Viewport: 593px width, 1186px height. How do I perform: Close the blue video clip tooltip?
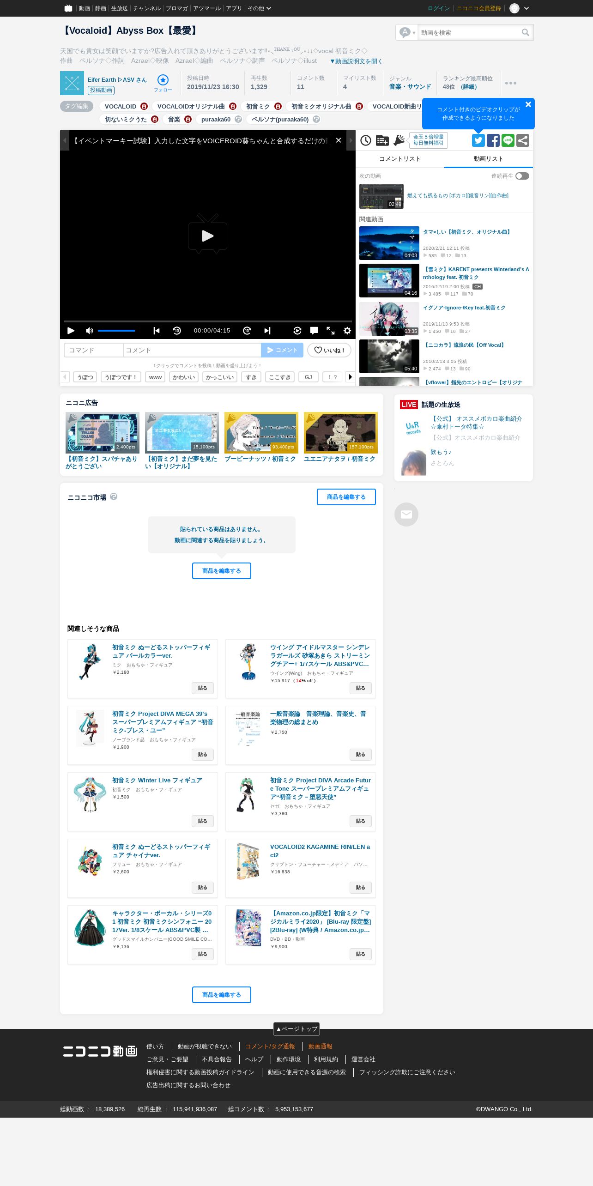coord(528,104)
